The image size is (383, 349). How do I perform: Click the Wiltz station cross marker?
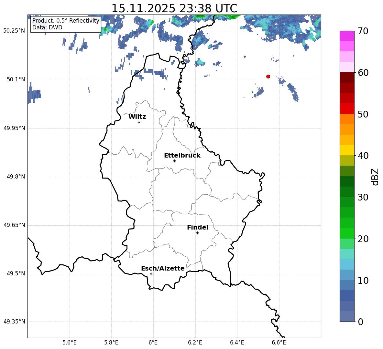[139, 122]
